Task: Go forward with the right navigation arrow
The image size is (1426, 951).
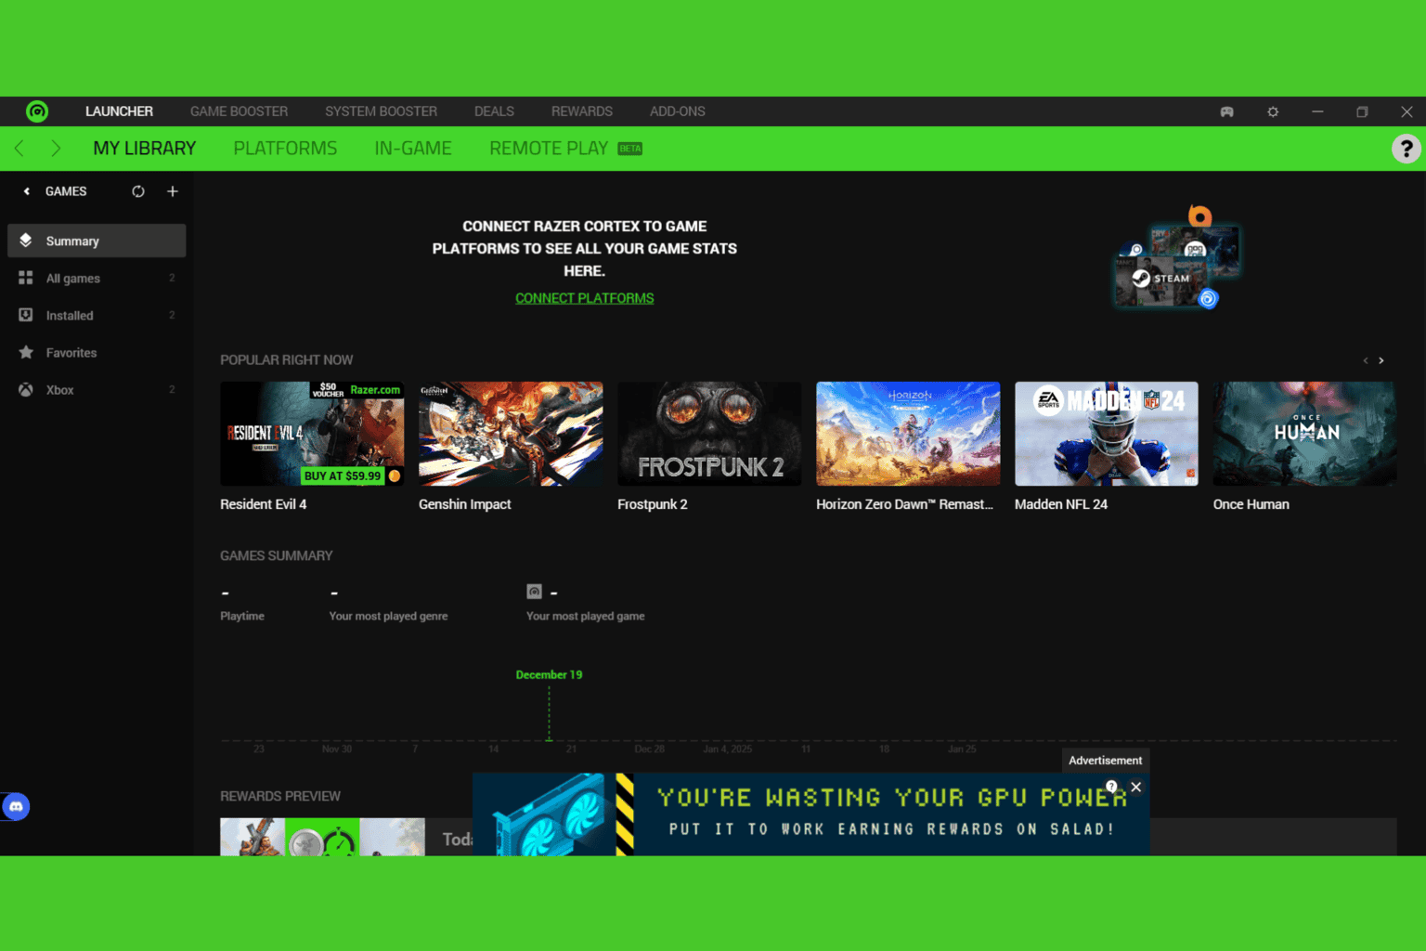Action: tap(56, 149)
